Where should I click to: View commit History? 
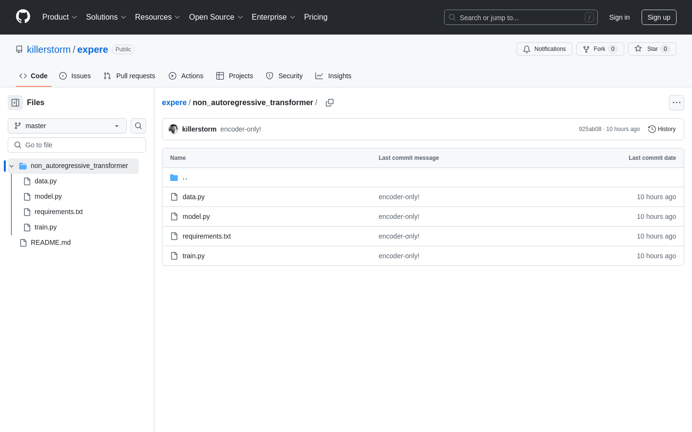(662, 129)
